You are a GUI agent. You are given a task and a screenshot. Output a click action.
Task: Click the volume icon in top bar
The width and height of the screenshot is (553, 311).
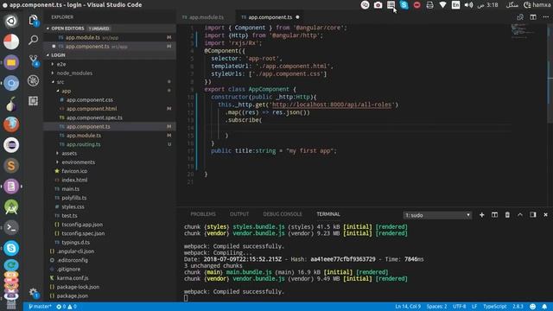[x=468, y=5]
